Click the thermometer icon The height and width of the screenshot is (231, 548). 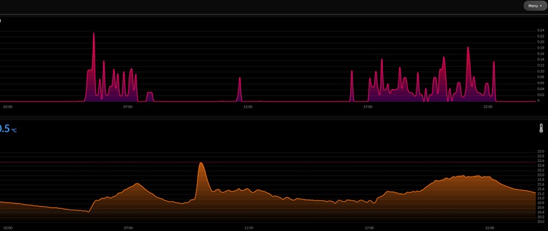point(541,128)
